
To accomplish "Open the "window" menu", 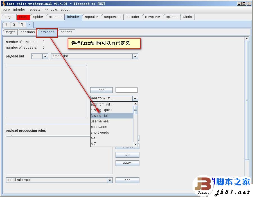I will click(51, 9).
